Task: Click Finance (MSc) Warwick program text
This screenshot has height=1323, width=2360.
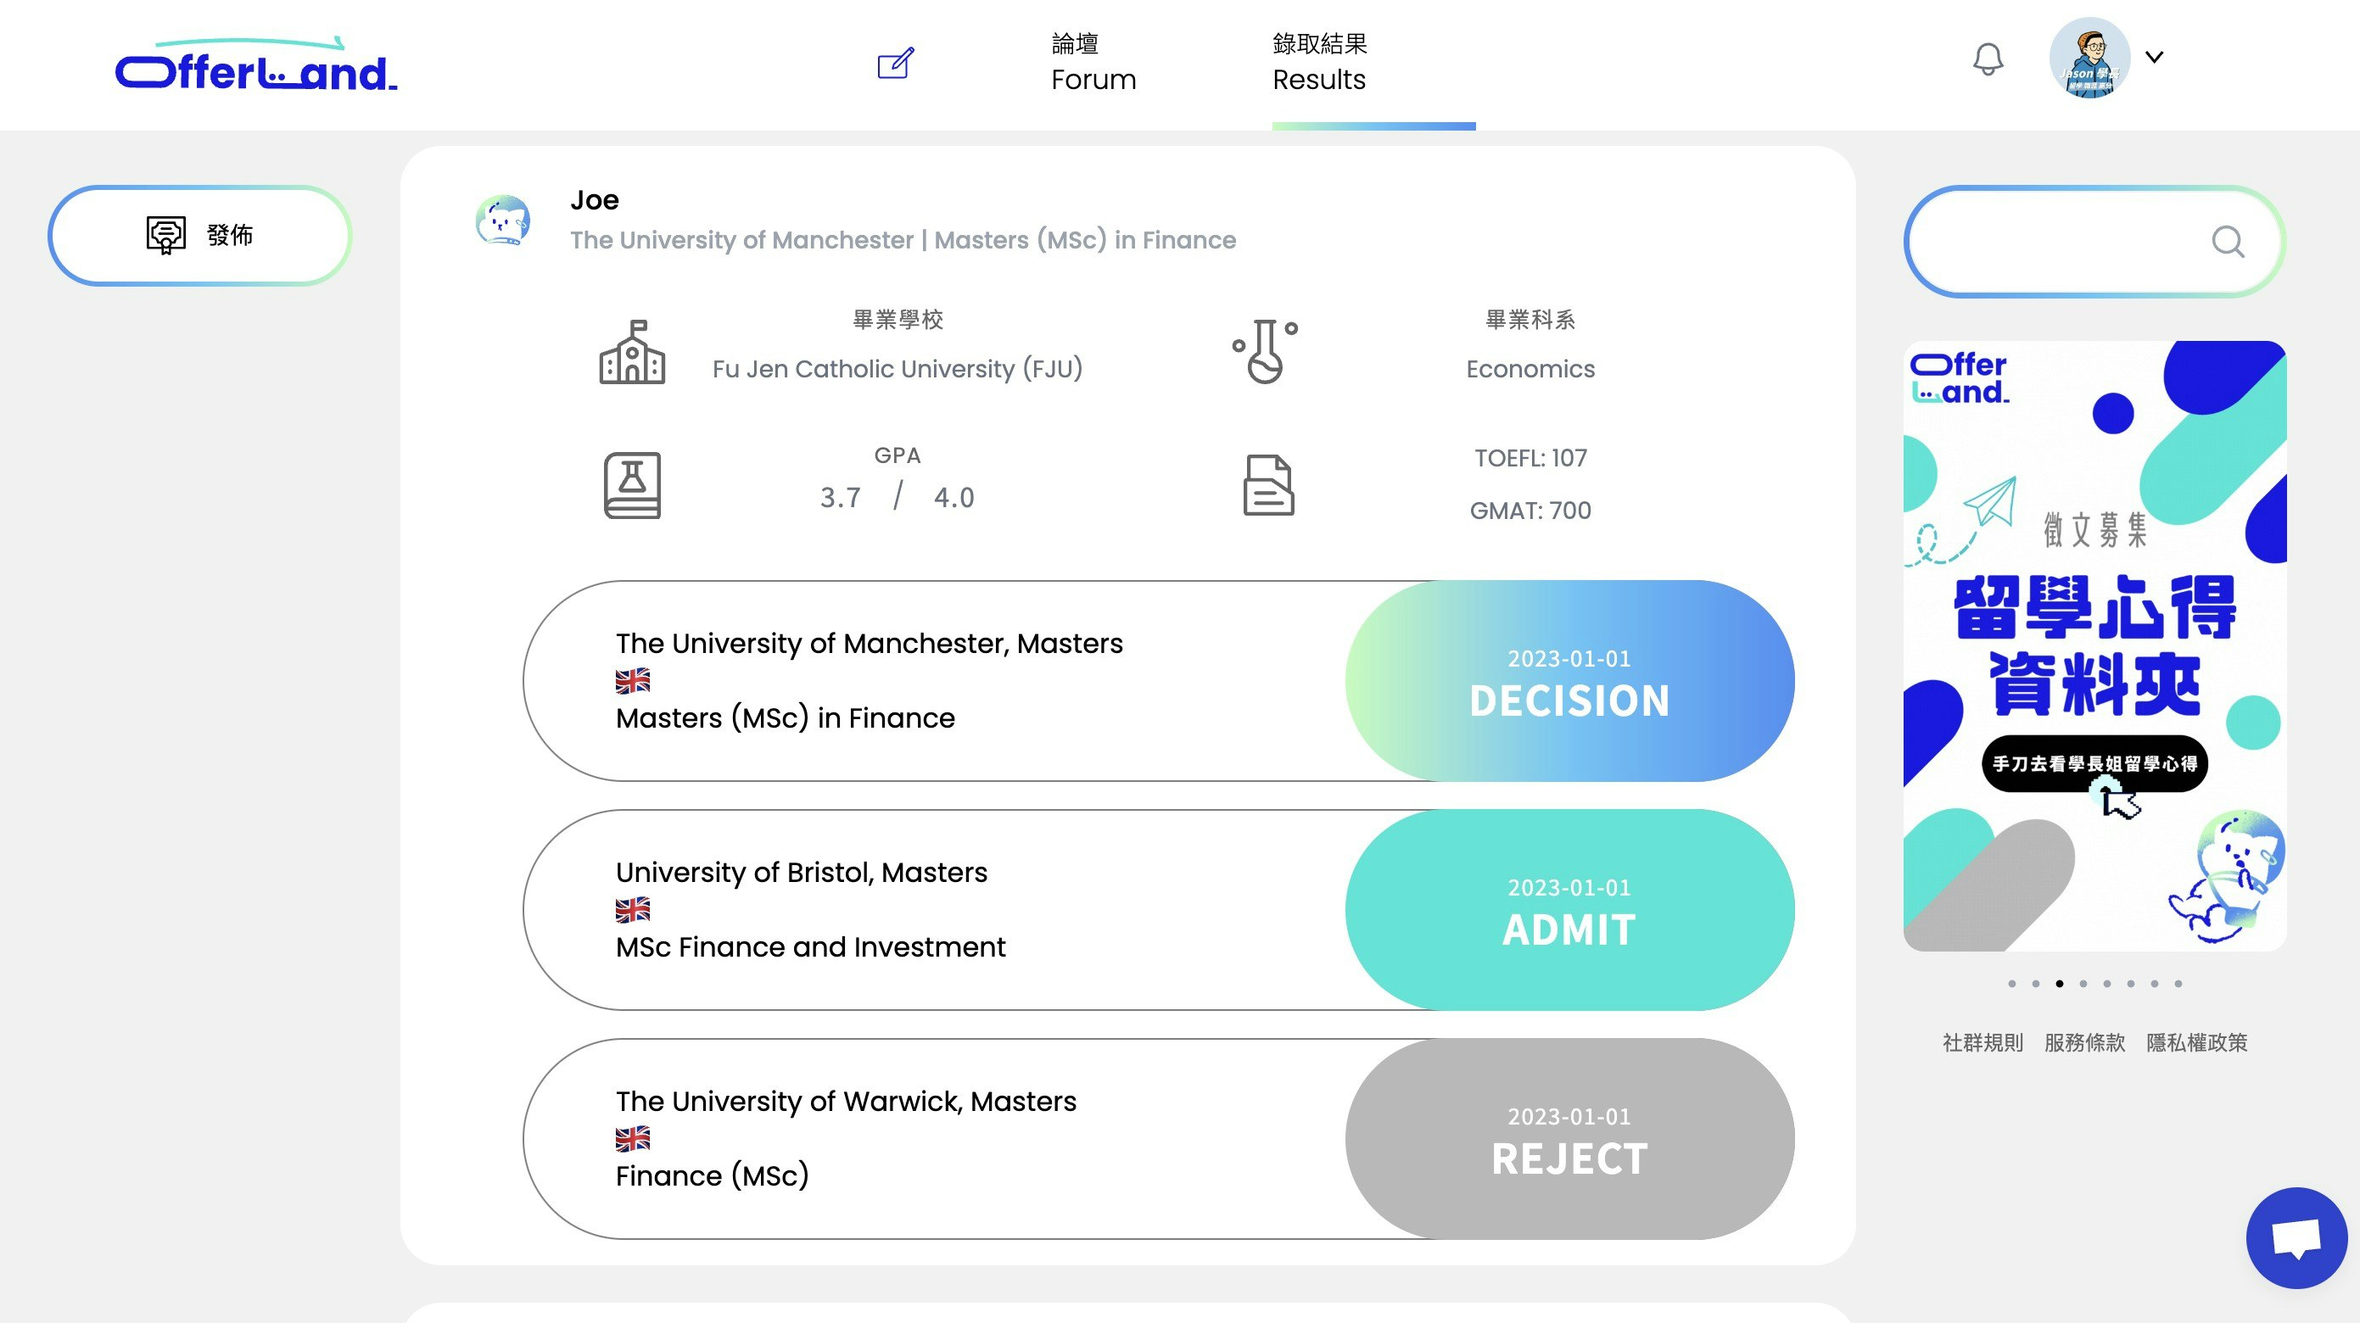Action: 712,1175
